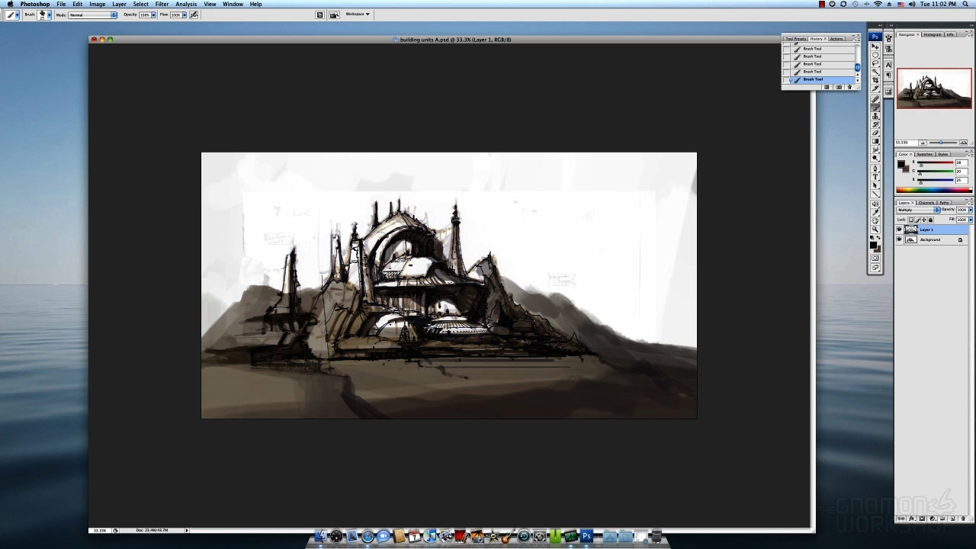Open the Filter menu

click(162, 4)
